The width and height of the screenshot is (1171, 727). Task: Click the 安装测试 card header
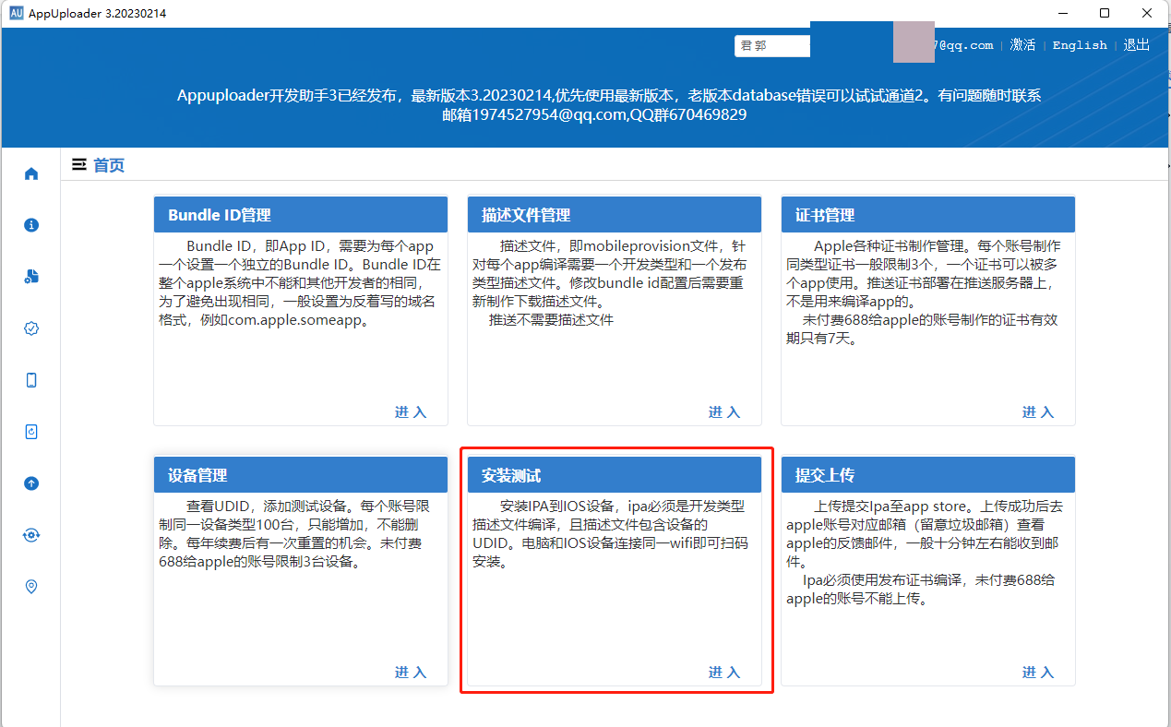[x=615, y=475]
